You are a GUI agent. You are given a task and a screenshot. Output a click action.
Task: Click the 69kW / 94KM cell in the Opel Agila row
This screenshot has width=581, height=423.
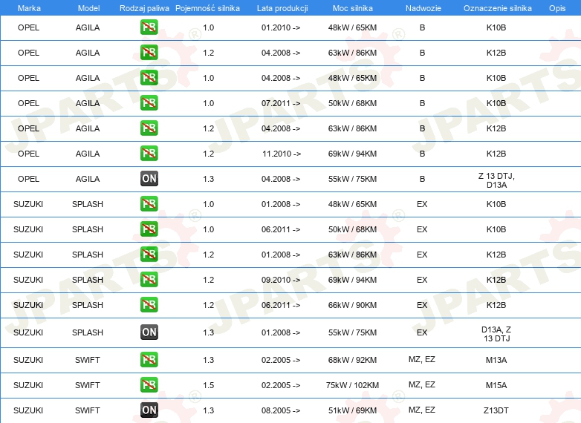tap(352, 154)
